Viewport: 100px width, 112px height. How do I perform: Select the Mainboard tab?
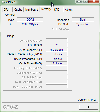(32, 10)
